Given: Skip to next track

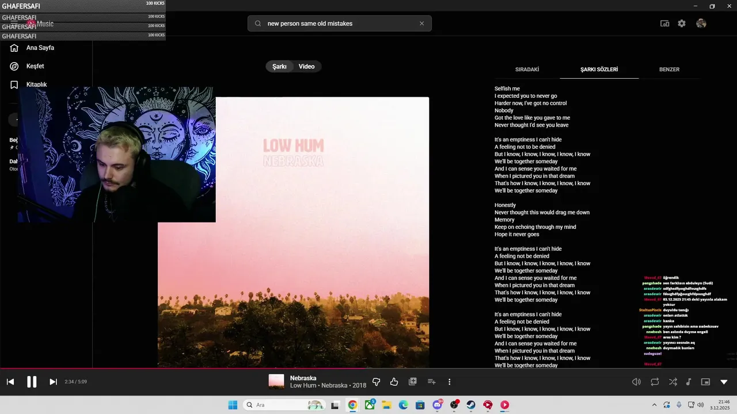Looking at the screenshot, I should [53, 382].
